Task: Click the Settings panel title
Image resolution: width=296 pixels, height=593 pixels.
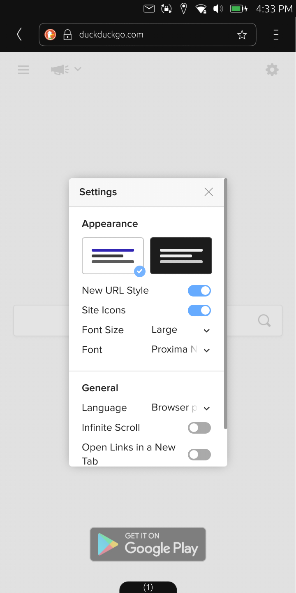Action: tap(98, 192)
